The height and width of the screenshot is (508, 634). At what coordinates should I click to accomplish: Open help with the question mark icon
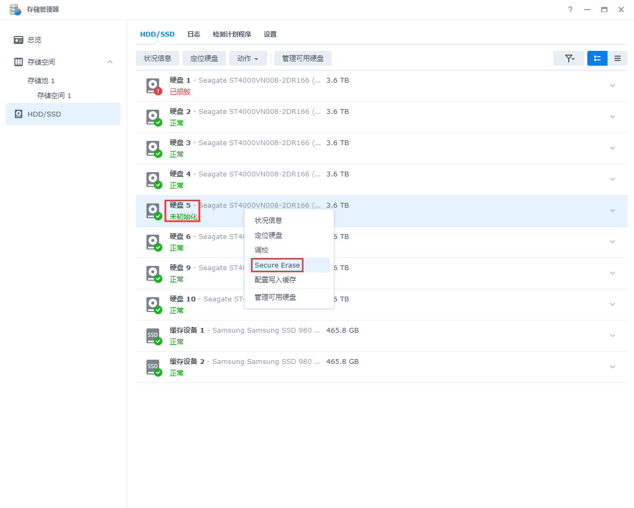coord(570,10)
